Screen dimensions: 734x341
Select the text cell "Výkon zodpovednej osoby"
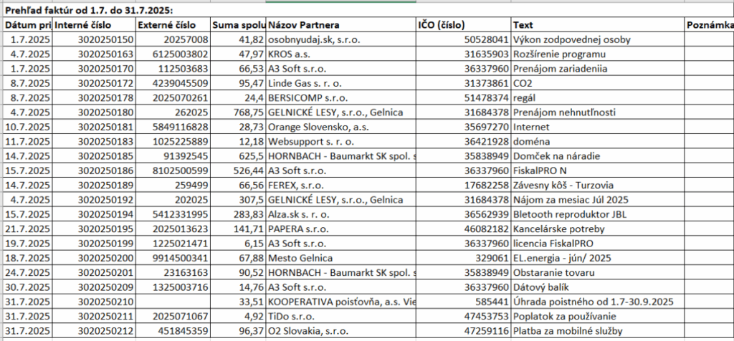pos(598,40)
